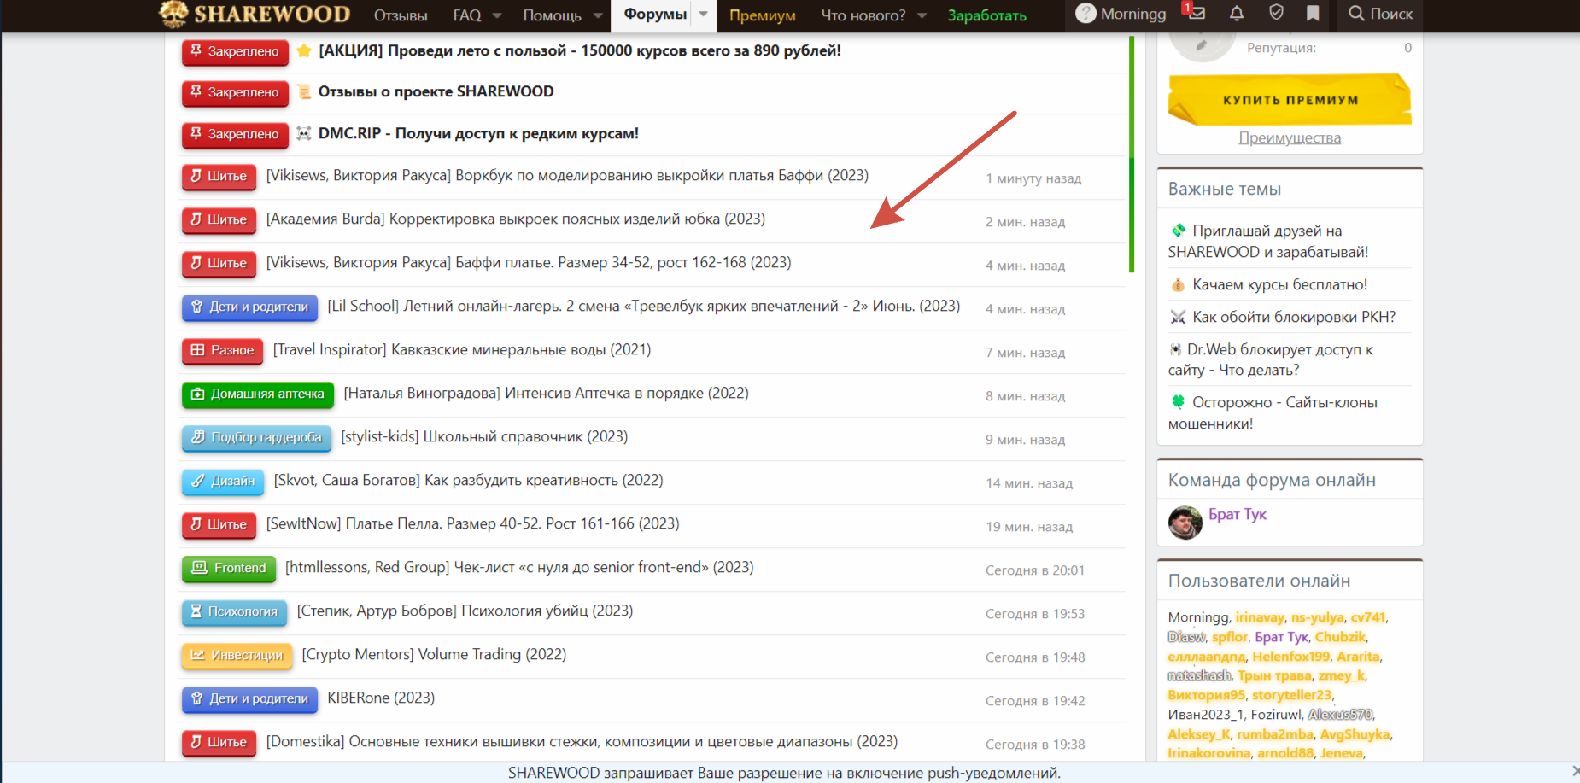Click the Разное category tag
This screenshot has width=1580, height=783.
(x=222, y=350)
